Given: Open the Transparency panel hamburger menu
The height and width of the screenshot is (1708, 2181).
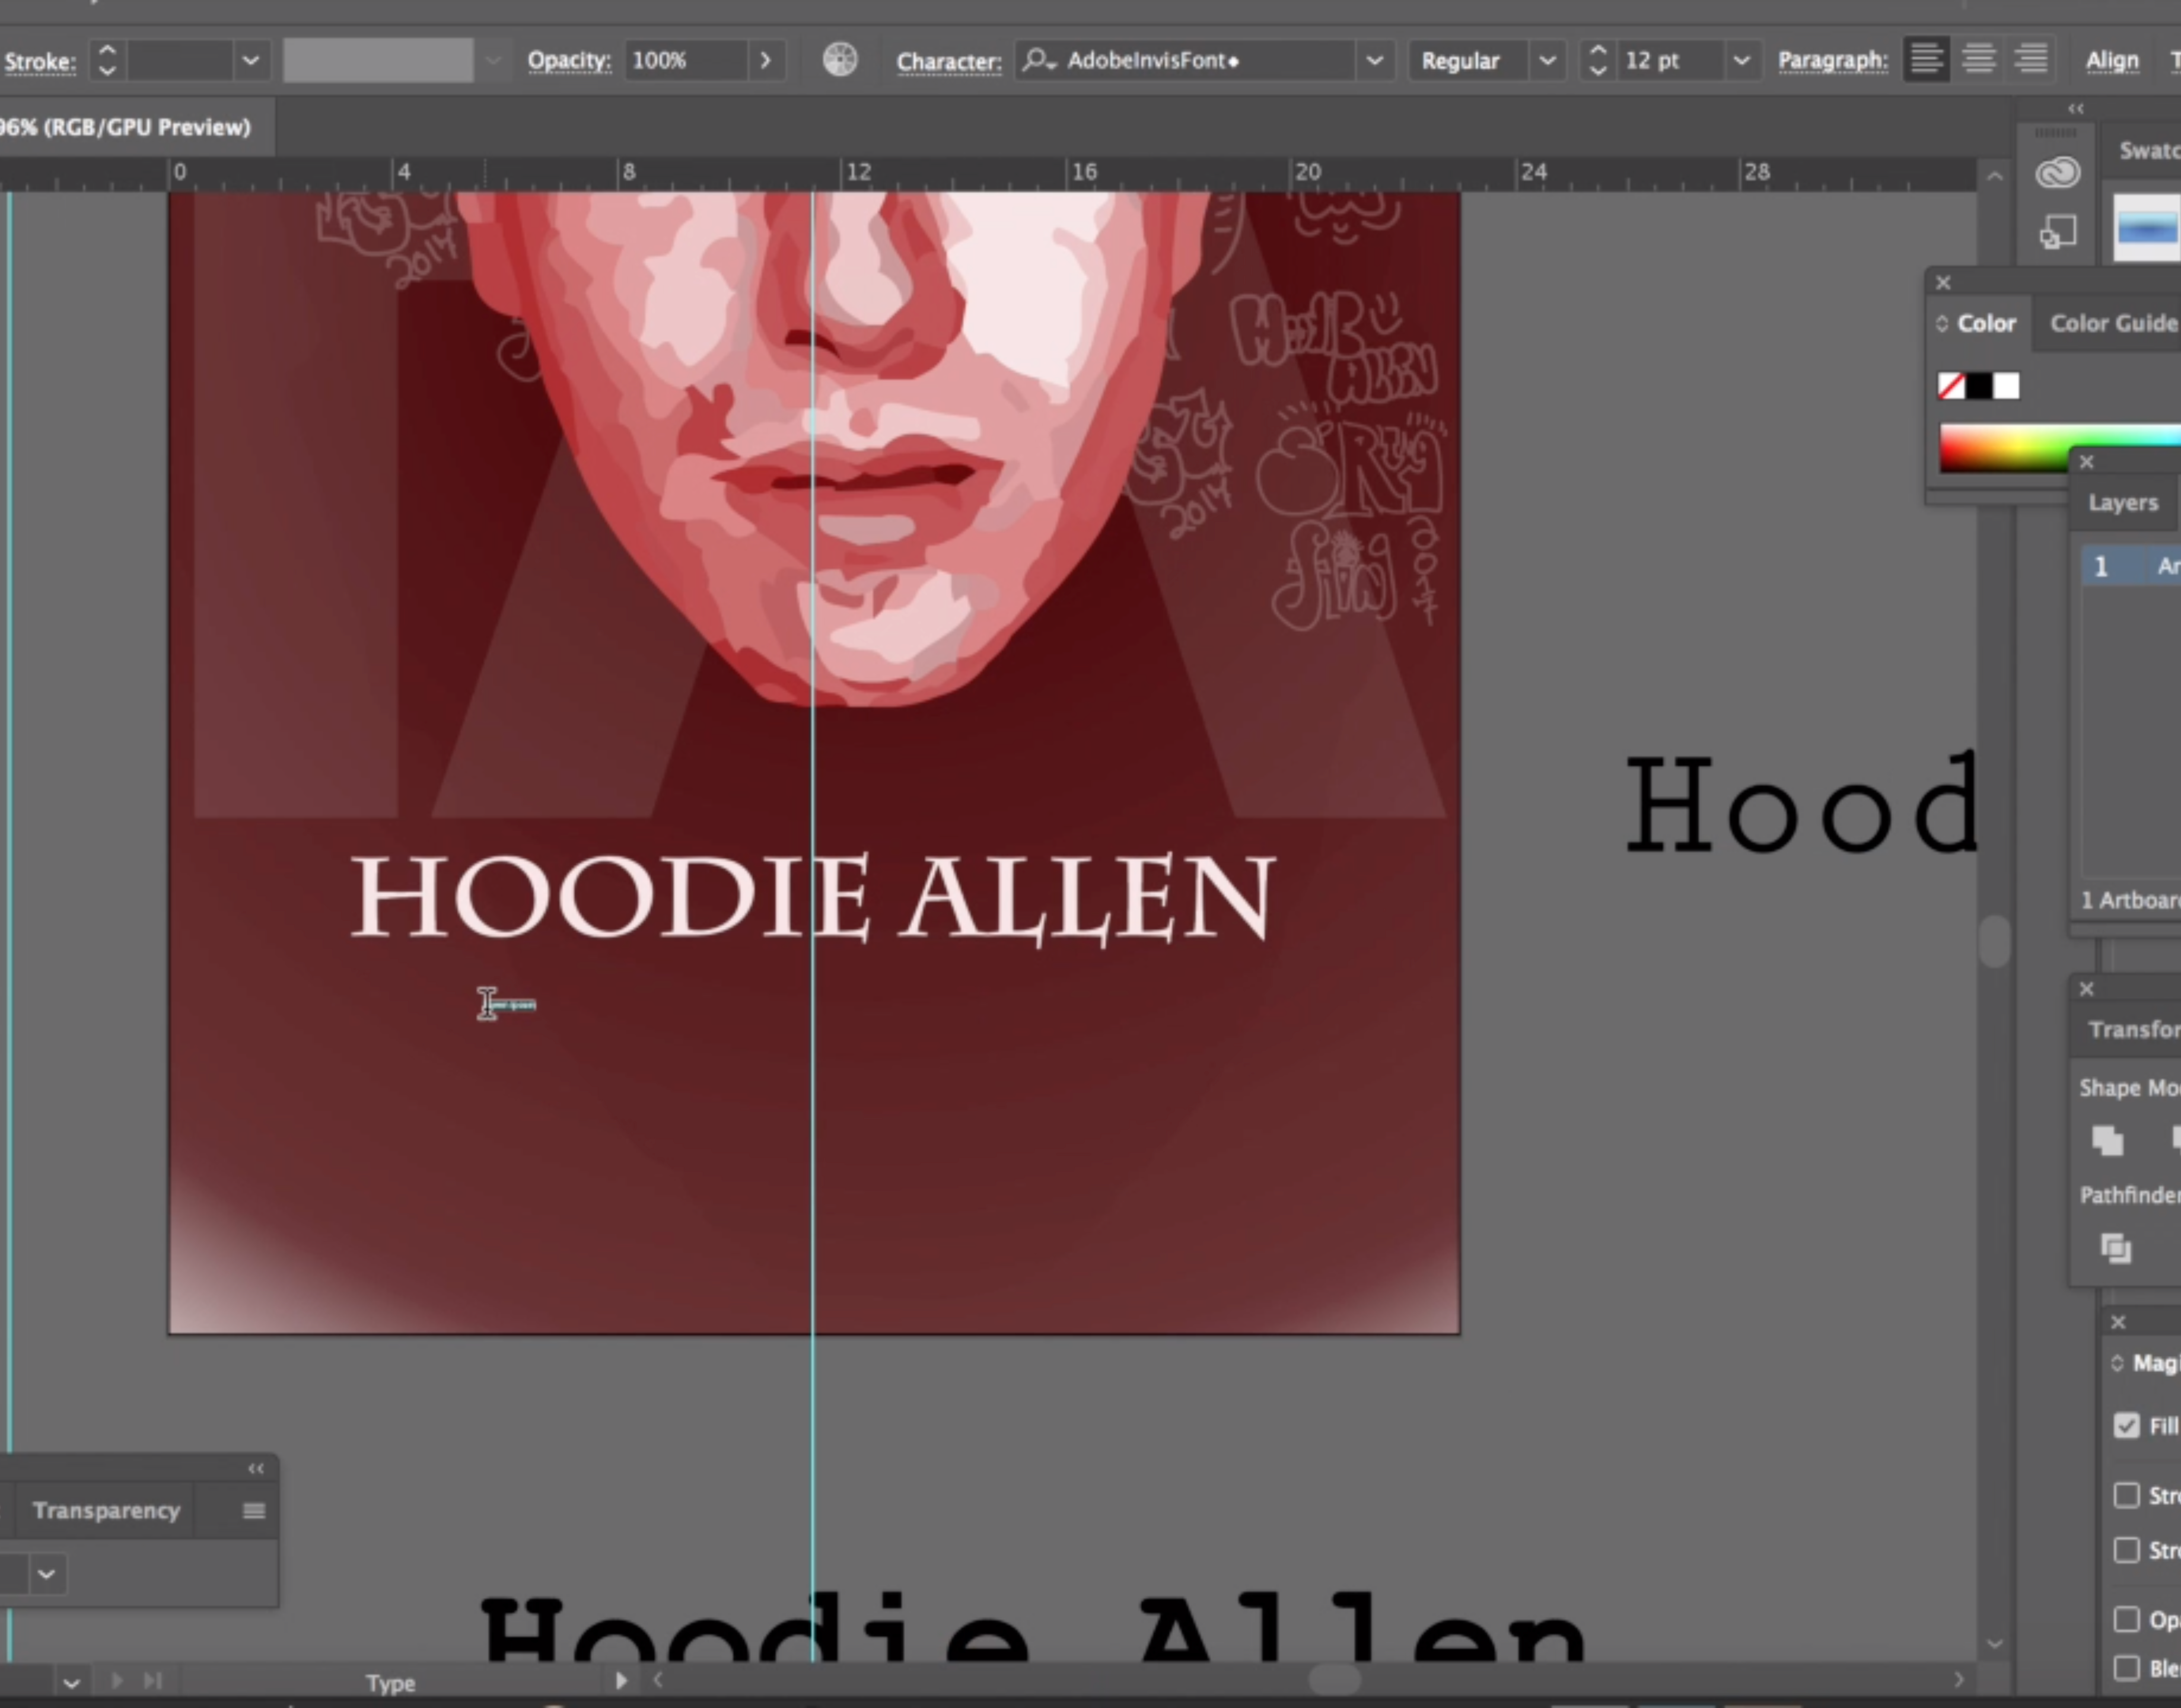Looking at the screenshot, I should tap(254, 1510).
